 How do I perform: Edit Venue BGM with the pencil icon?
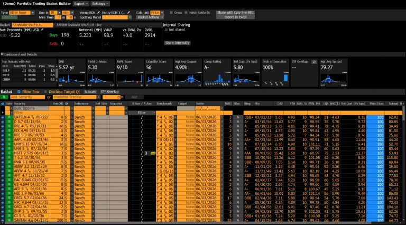coord(98,13)
